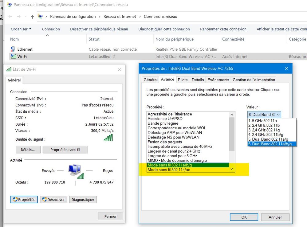This screenshot has height=227, width=307.
Task: Confirm settings with the OK button
Action: click(x=244, y=217)
